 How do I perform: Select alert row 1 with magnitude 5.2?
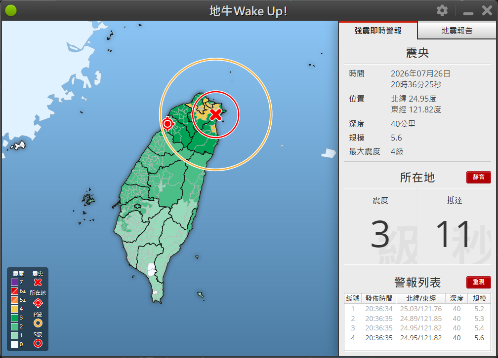click(417, 309)
